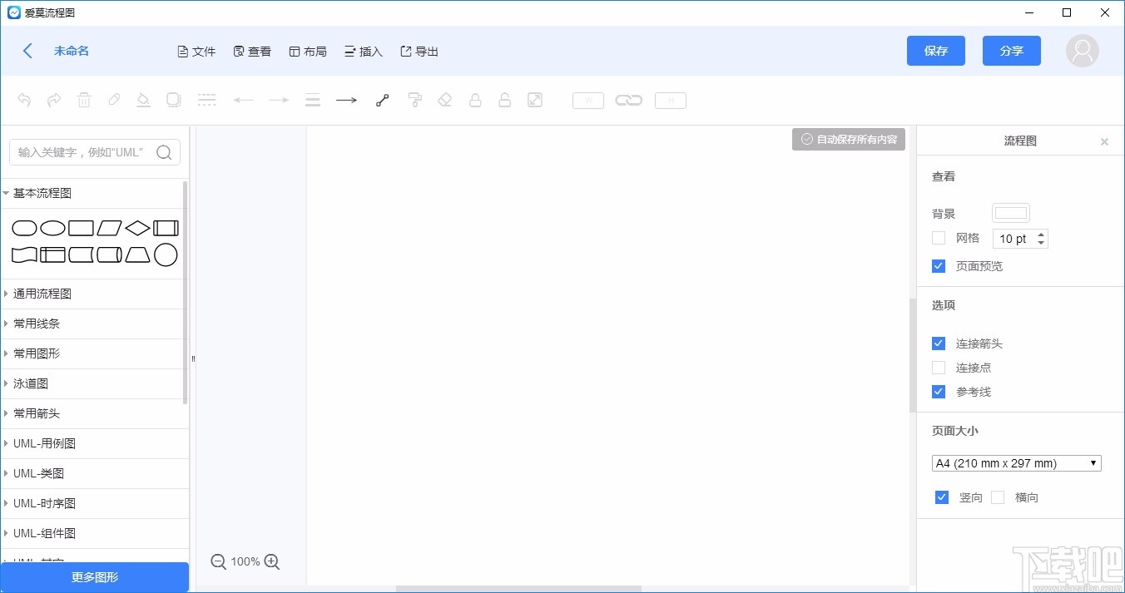Open the 布局 menu

click(x=308, y=52)
